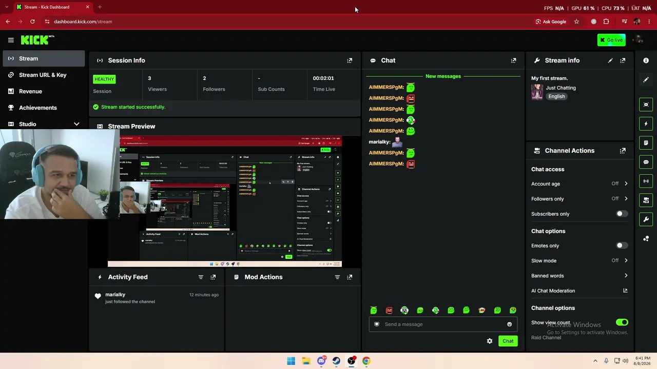
Task: Open Achievements in the sidebar
Action: 44,108
